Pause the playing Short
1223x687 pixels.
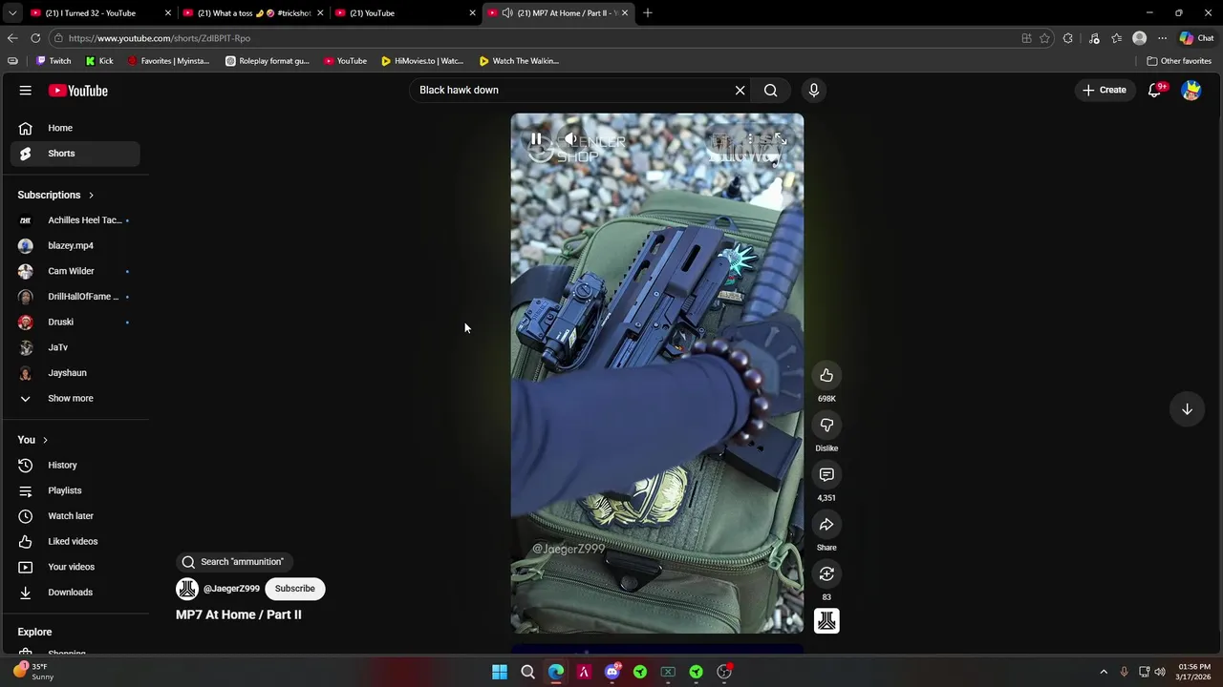coord(536,139)
